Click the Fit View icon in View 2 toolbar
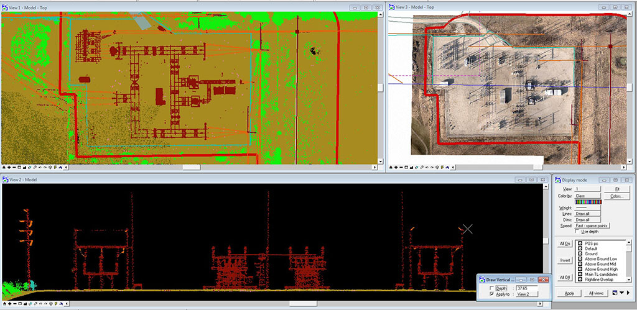Screen dimensions: 637x310 (x=26, y=304)
